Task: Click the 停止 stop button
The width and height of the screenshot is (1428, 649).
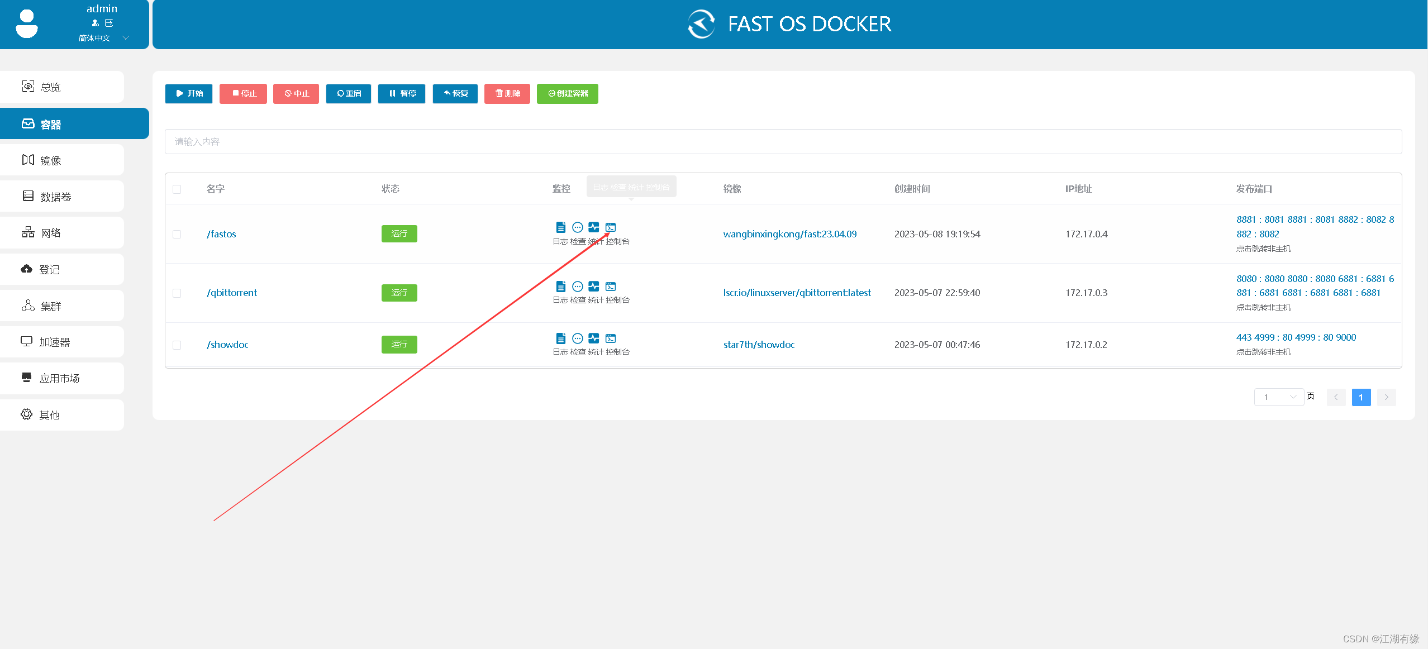Action: click(243, 94)
